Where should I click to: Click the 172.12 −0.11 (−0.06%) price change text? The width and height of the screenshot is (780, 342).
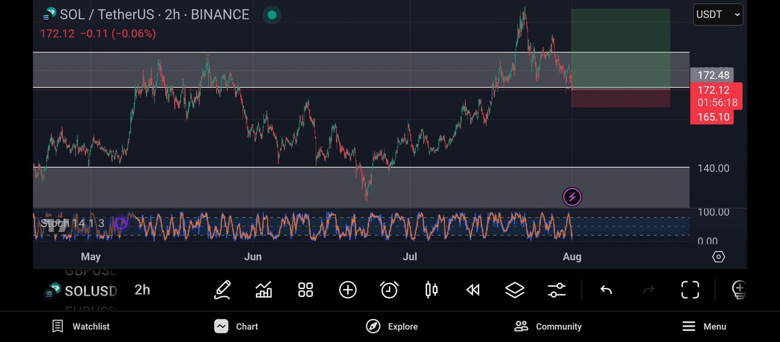tap(98, 33)
